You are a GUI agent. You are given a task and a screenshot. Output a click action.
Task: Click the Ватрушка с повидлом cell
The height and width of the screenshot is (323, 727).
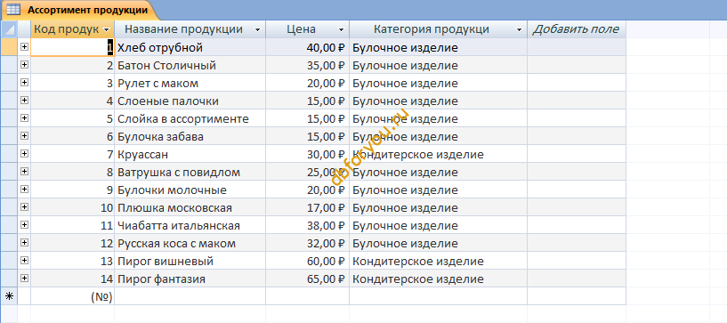(x=190, y=173)
